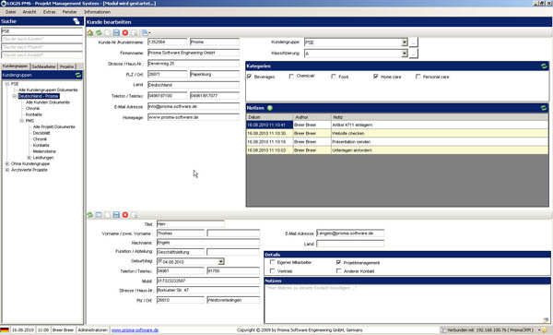The image size is (553, 335).
Task: Refresh the Notizen list via header icon
Action: [x=544, y=108]
